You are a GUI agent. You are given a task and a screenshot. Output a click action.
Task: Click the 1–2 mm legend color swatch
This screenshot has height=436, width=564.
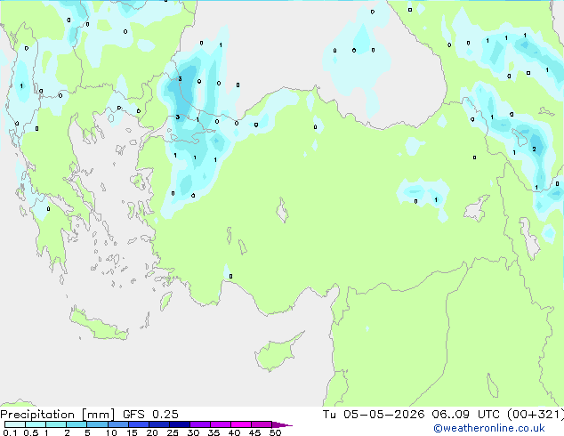[56, 424]
